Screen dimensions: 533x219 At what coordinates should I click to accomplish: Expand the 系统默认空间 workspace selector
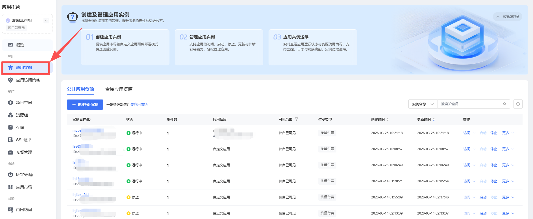pos(46,20)
